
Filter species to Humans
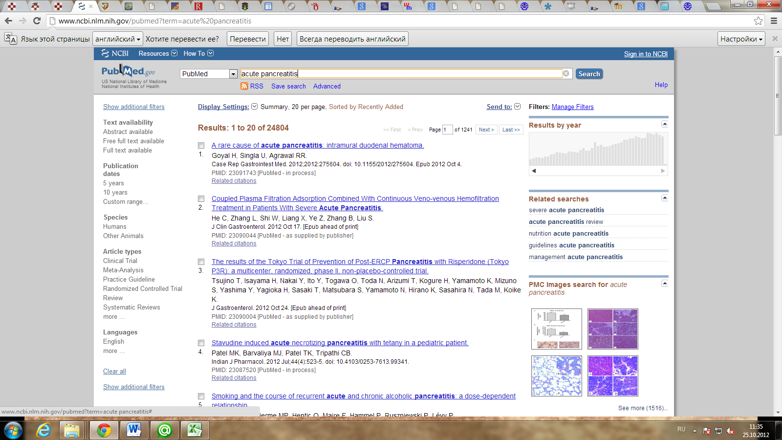coord(115,226)
